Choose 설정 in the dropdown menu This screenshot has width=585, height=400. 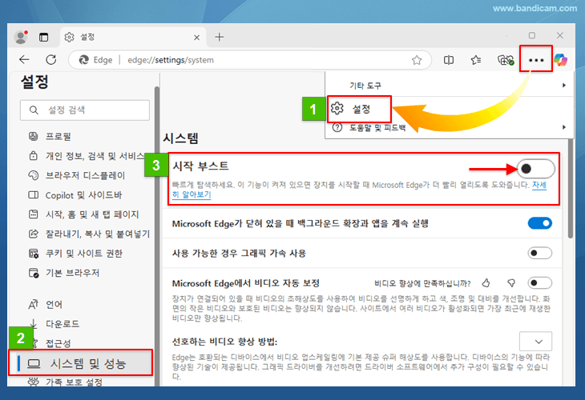359,109
